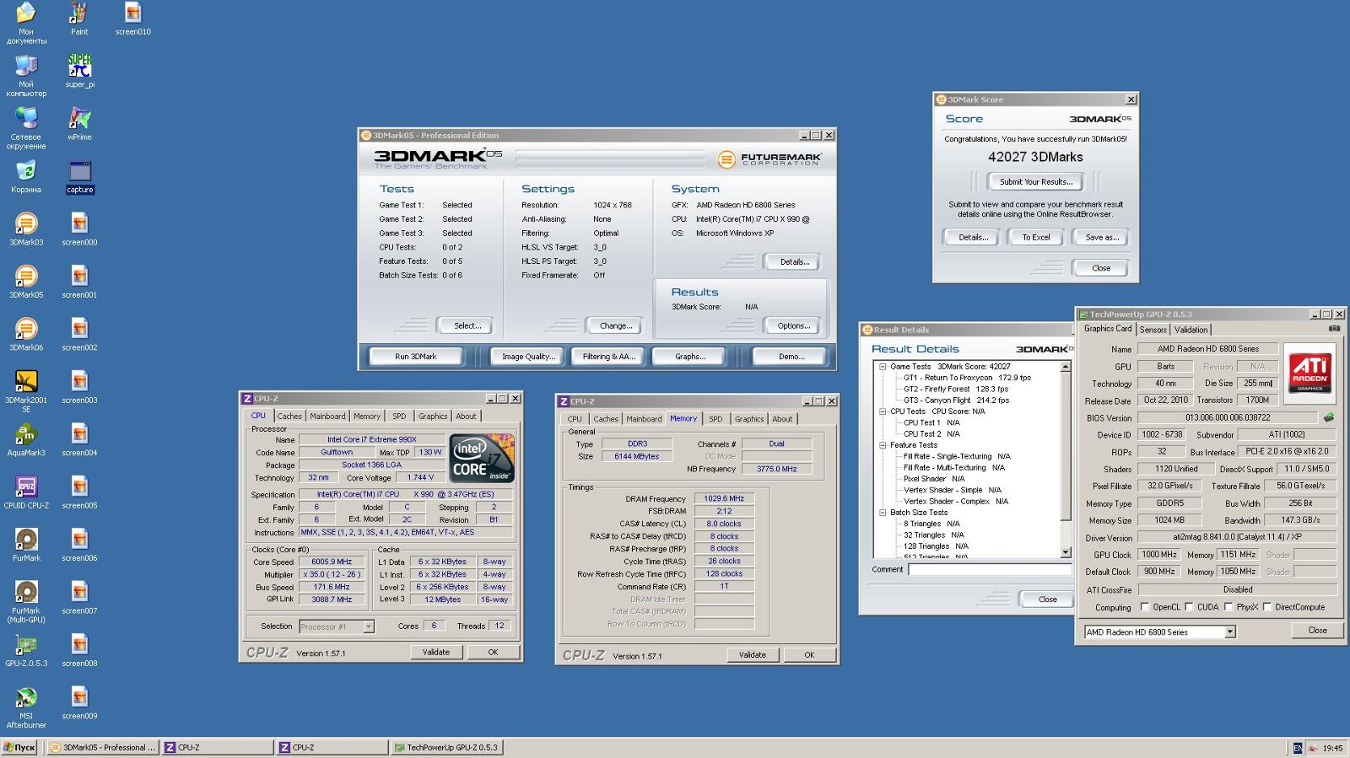This screenshot has height=758, width=1350.
Task: Click Submit Your Results button
Action: [1036, 182]
